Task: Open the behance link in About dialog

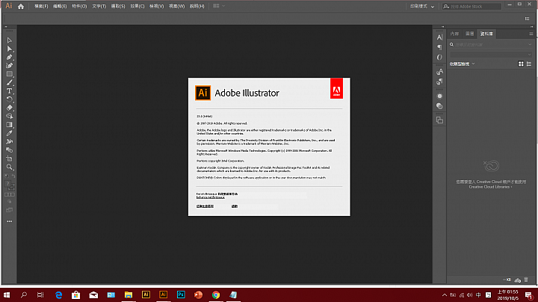Action: (x=211, y=197)
